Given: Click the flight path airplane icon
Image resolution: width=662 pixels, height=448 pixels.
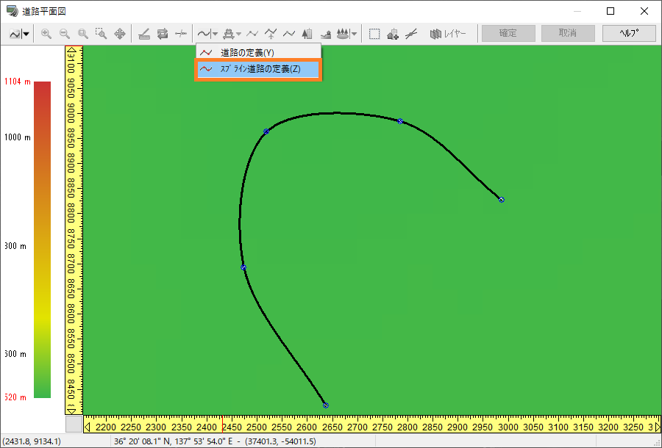Looking at the screenshot, I should pyautogui.click(x=271, y=34).
